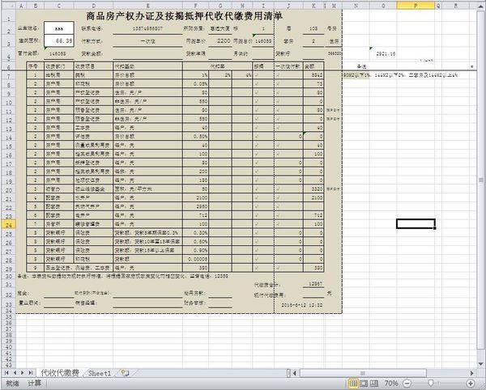Zoom in with the plus button
This screenshot has width=486, height=390.
(x=471, y=384)
